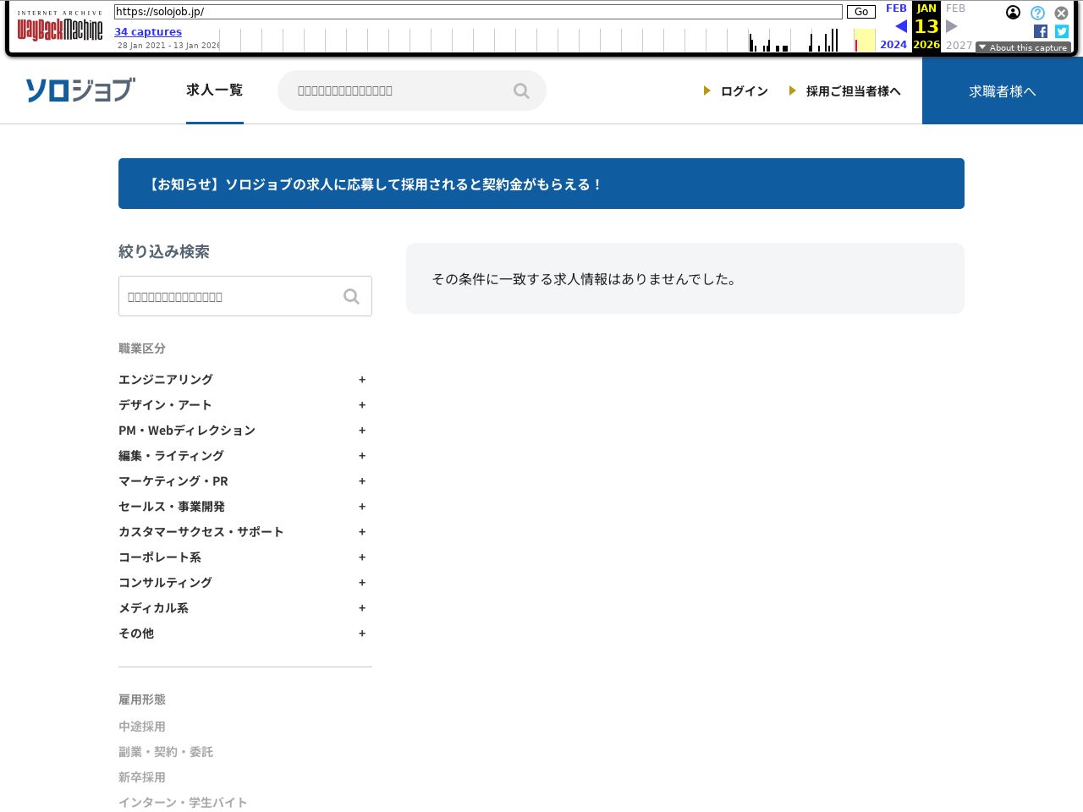The width and height of the screenshot is (1083, 812).
Task: Click the sidebar search magnifier icon
Action: point(351,296)
